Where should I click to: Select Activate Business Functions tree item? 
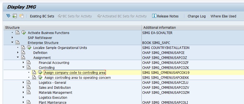click(x=49, y=33)
